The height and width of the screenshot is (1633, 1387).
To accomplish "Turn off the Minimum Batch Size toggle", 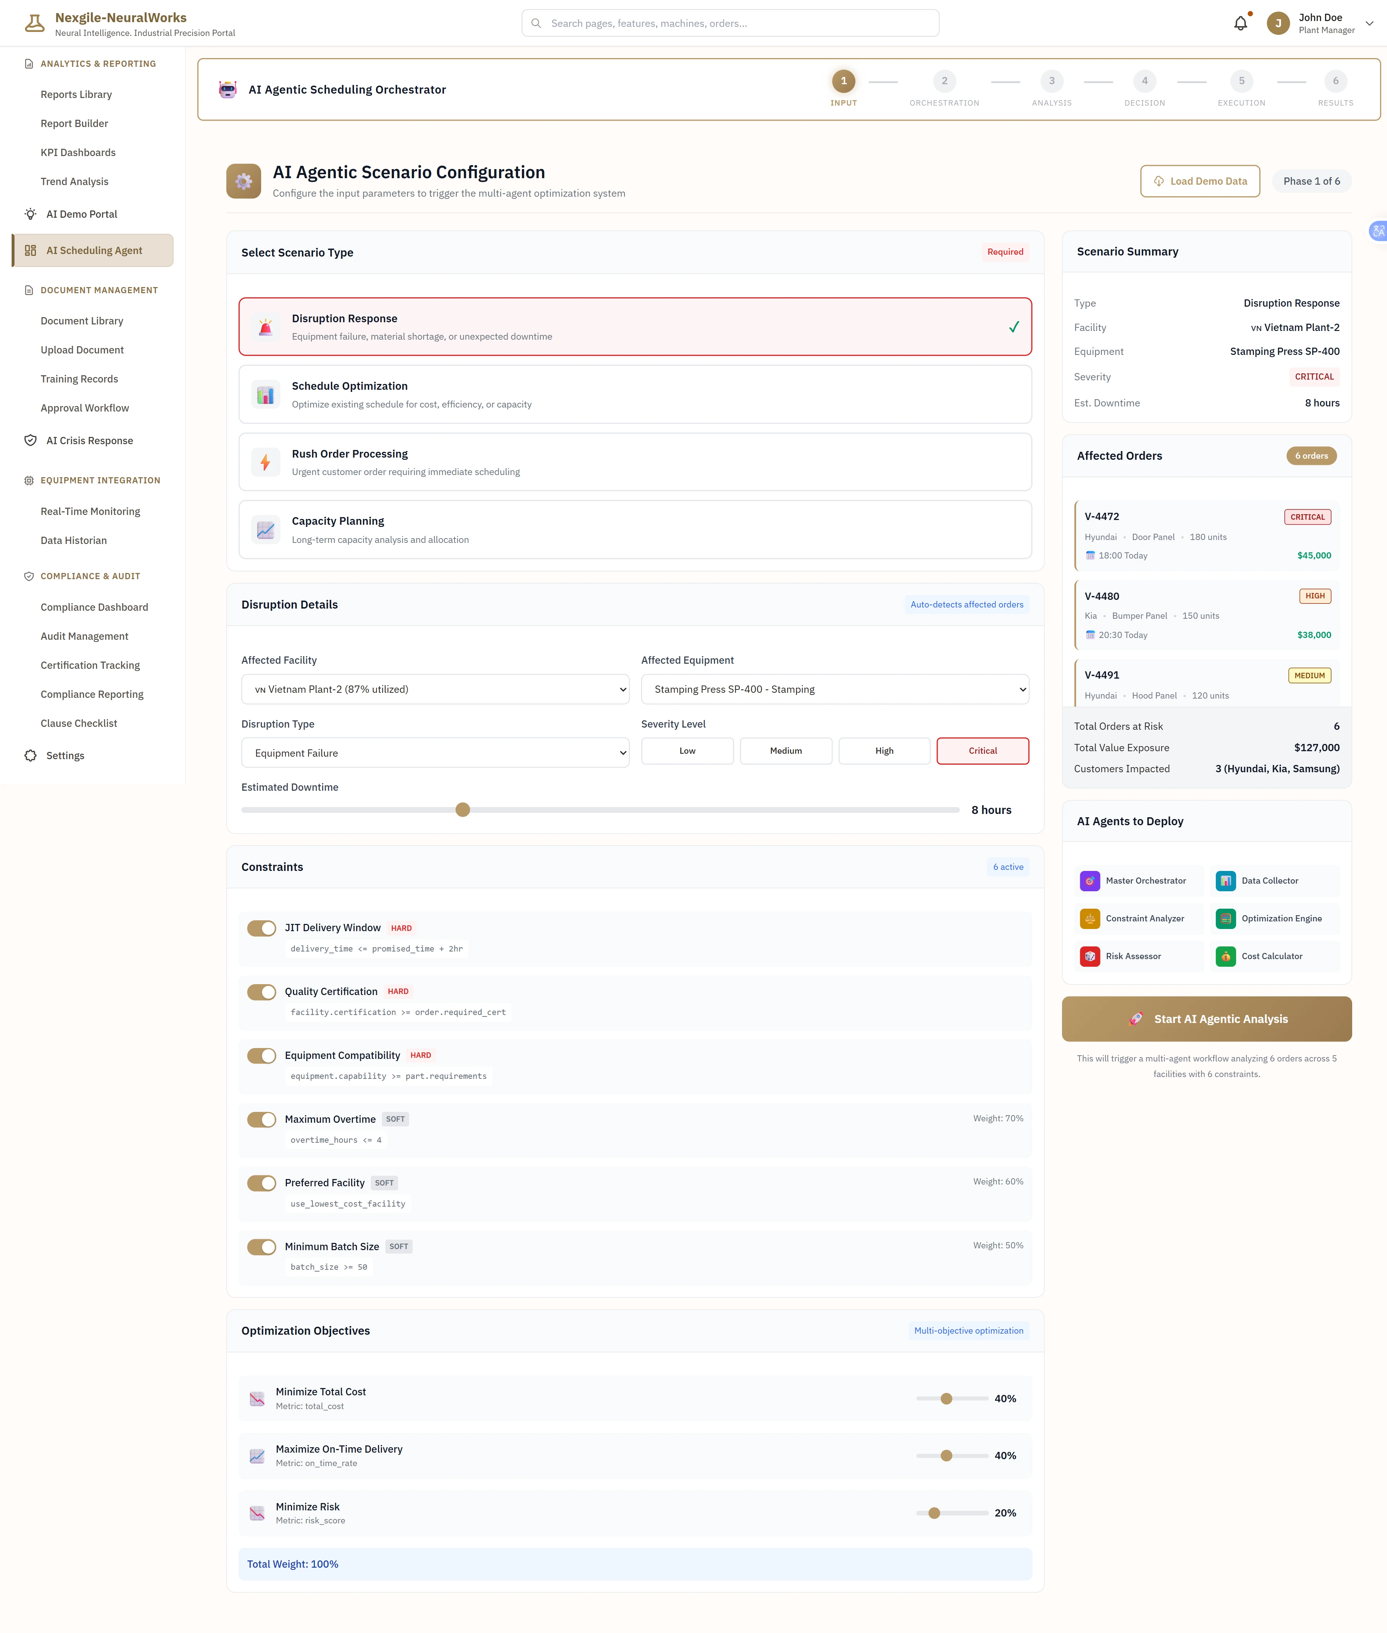I will pos(262,1247).
